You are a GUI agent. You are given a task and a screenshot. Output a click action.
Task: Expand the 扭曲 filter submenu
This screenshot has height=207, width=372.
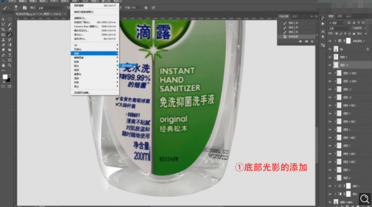click(95, 62)
